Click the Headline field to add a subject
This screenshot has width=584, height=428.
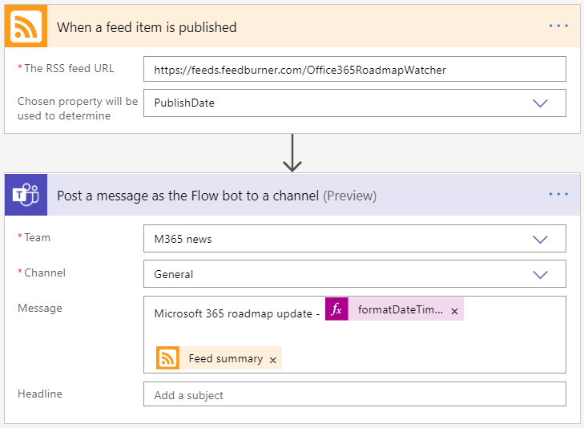pos(354,395)
